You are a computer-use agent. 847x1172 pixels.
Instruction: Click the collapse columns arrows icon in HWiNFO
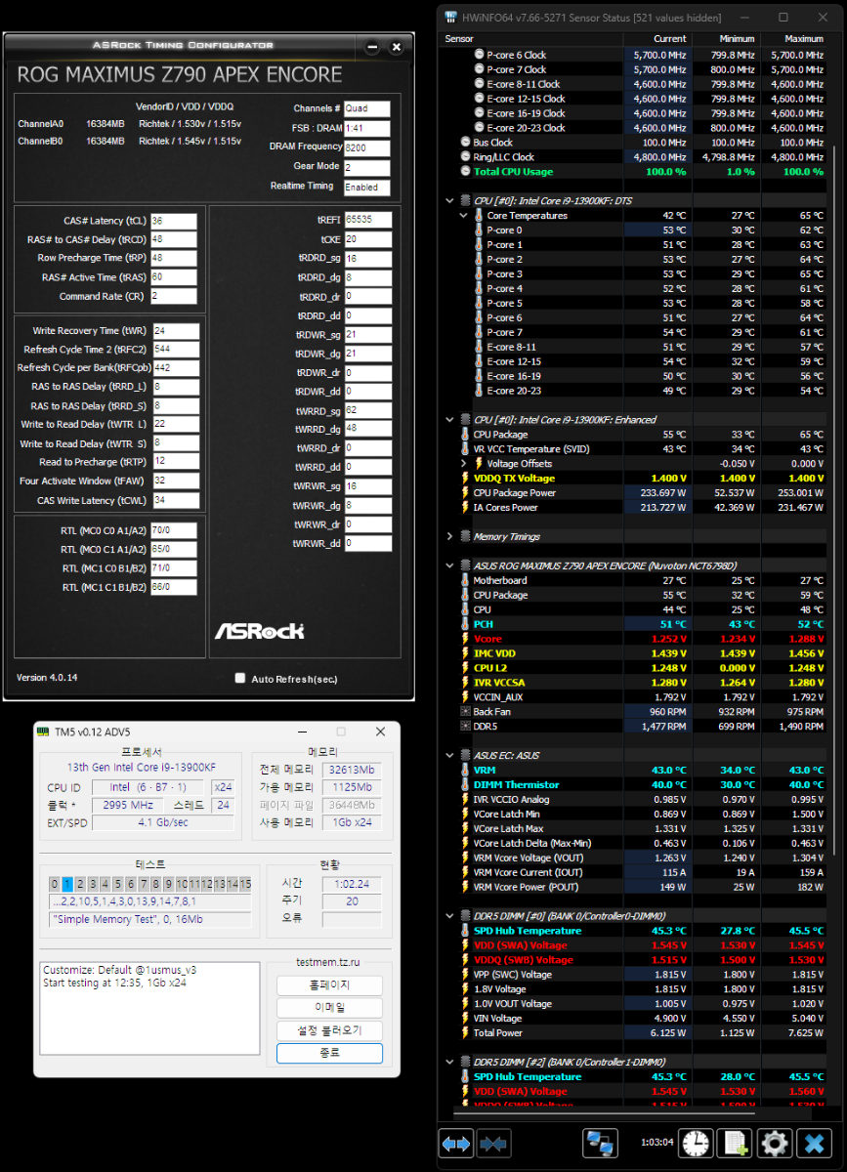492,1143
